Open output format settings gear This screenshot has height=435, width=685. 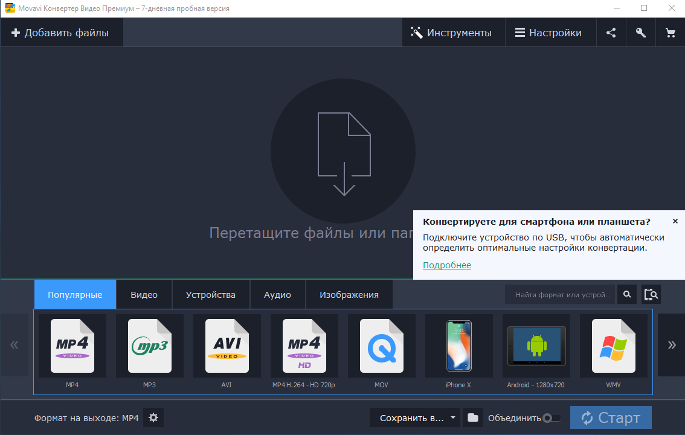tap(153, 417)
